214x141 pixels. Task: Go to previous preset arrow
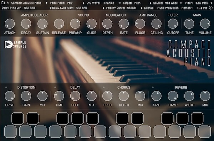[7, 3]
